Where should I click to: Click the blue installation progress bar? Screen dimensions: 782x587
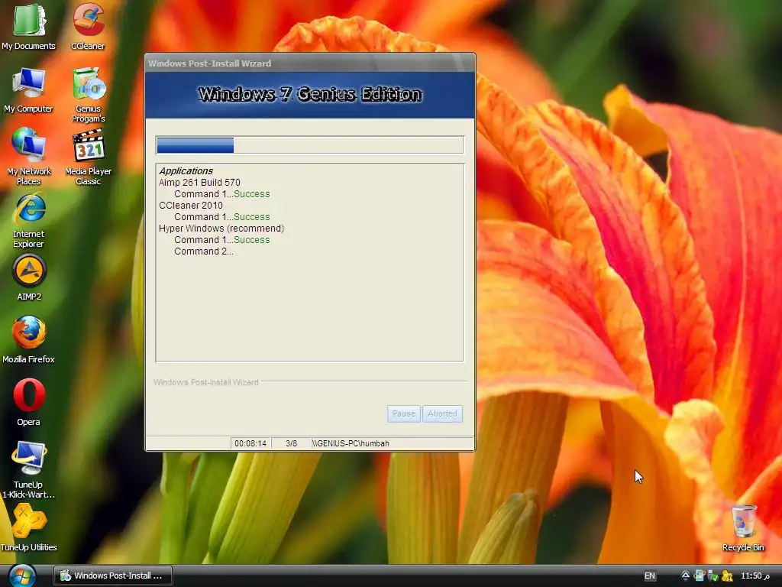click(309, 145)
